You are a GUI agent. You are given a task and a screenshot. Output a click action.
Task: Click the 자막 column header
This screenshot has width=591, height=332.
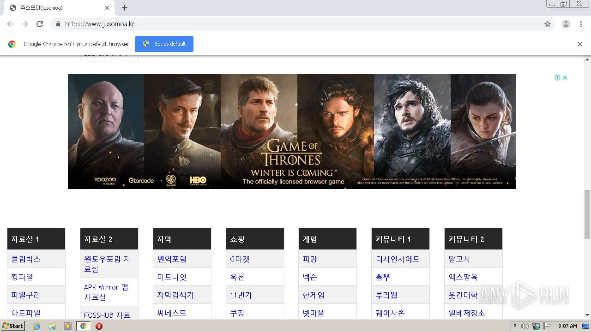click(182, 239)
